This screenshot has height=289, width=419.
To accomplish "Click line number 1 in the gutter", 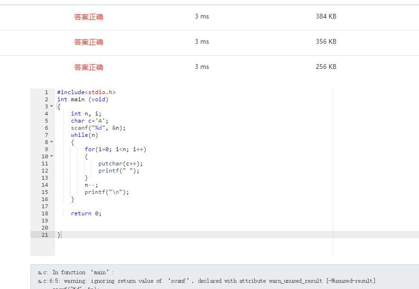I will (x=47, y=92).
